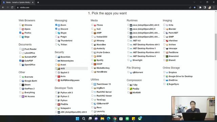Open the Windows Start menu

(78, 119)
